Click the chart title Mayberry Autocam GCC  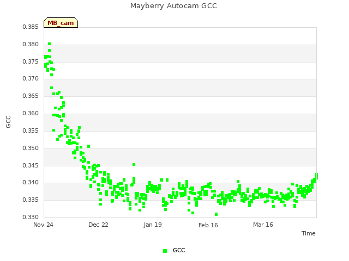173,6
